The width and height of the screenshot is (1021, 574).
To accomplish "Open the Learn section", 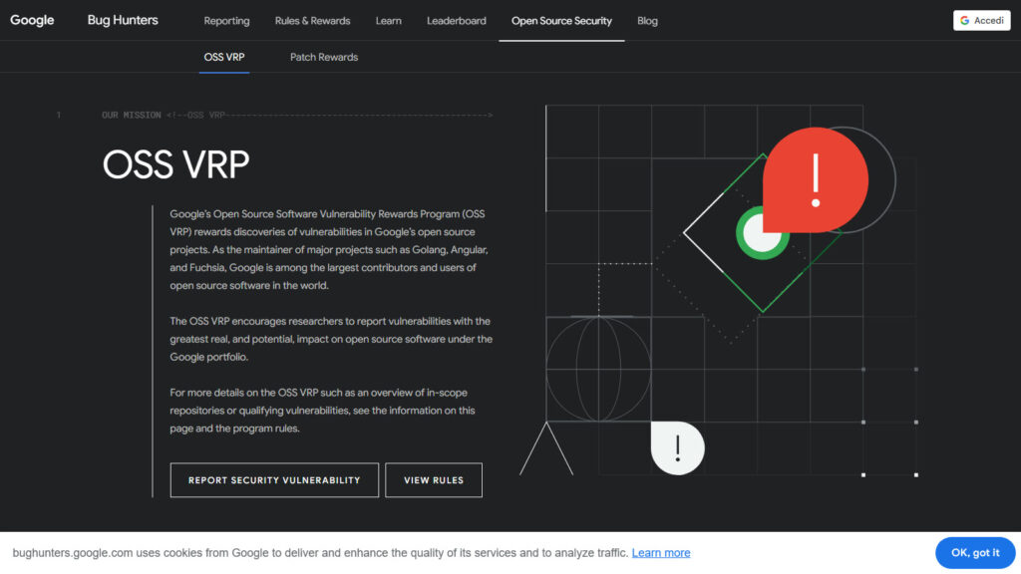I will [388, 21].
